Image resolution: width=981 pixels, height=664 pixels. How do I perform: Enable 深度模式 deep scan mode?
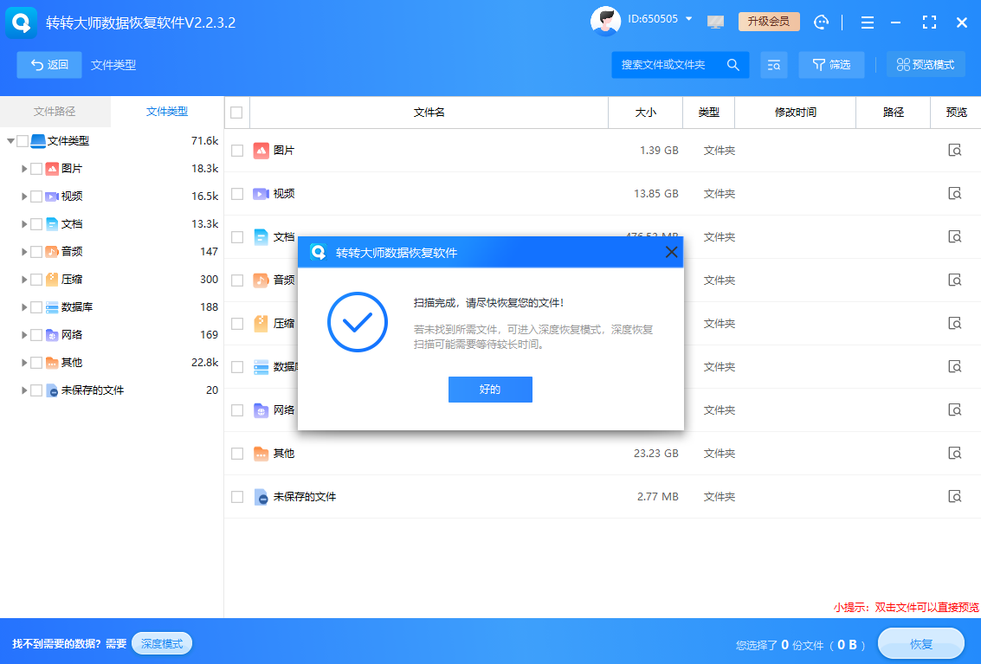[161, 643]
